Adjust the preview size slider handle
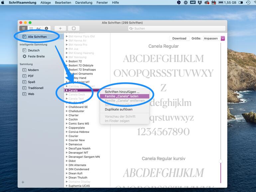256x192 pixels. [x=220, y=161]
